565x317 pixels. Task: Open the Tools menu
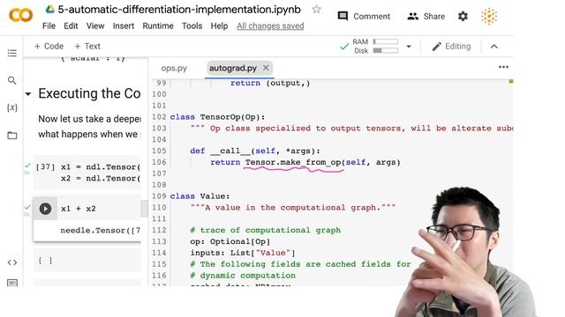pyautogui.click(x=192, y=26)
